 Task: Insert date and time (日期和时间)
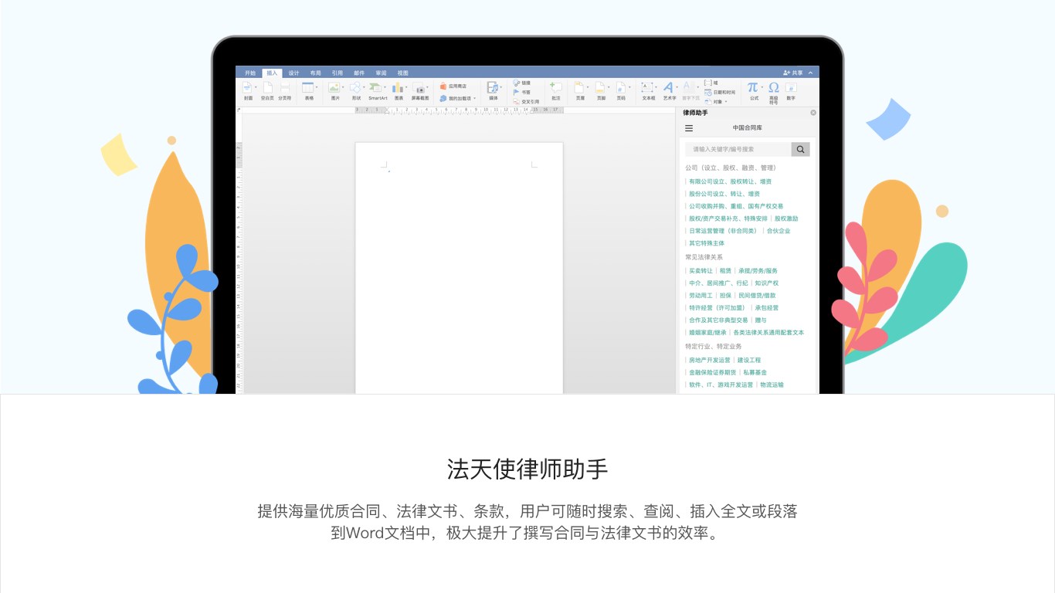coord(720,92)
